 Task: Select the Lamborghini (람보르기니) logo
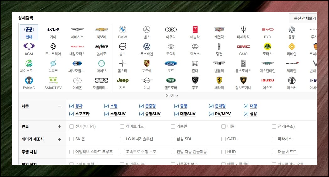[x=243, y=80]
